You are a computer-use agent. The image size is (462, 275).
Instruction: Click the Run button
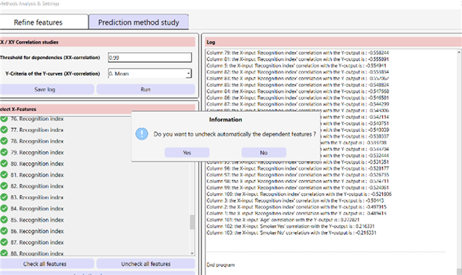click(x=146, y=89)
